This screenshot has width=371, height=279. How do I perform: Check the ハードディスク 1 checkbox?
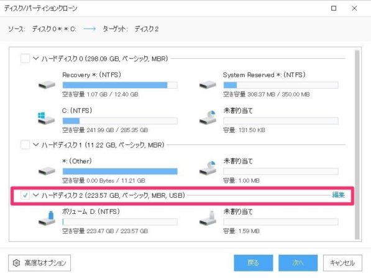click(x=25, y=144)
